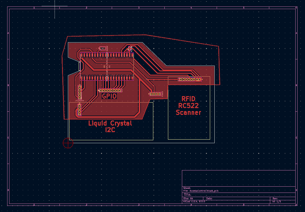305x212 pixels.
Task: Click the 'Sheet:' label in title block
Action: coord(187,188)
